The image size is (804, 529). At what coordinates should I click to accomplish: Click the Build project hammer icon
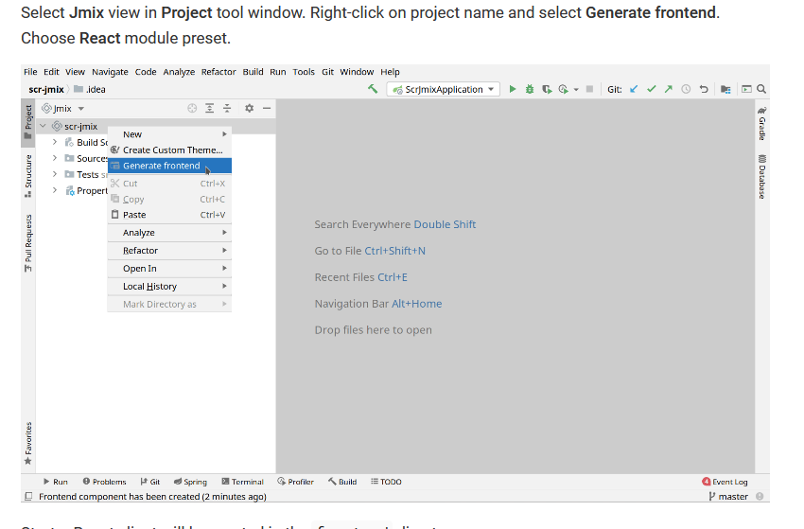click(x=373, y=89)
